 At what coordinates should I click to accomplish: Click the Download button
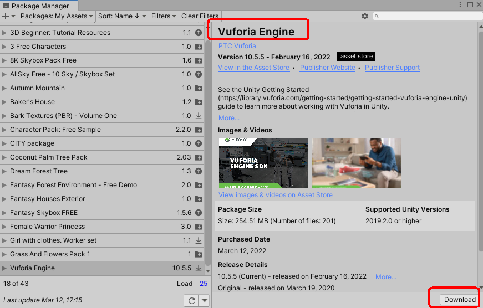click(460, 299)
